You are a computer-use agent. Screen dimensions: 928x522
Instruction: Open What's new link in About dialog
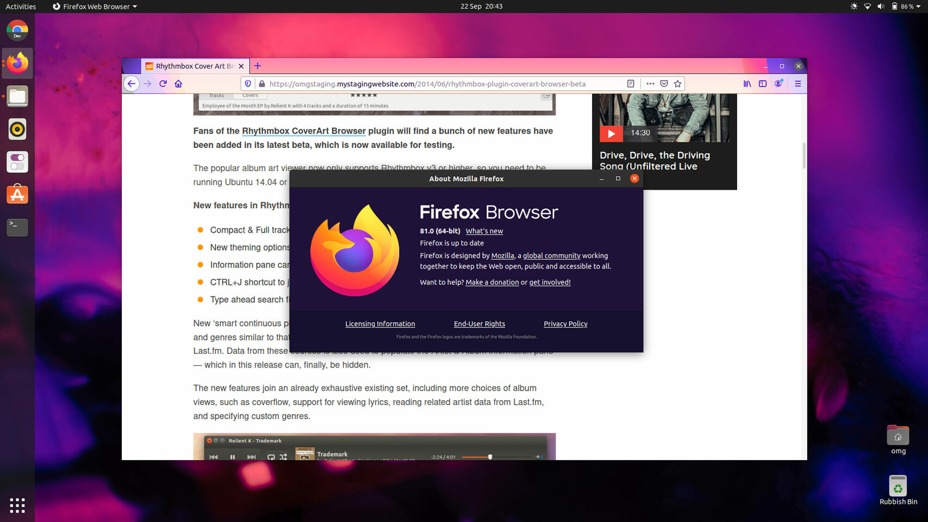click(484, 231)
